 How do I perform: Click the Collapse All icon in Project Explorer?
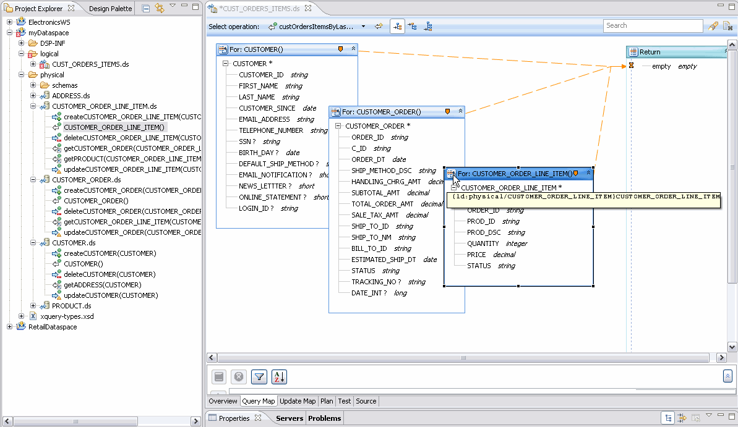tap(146, 9)
